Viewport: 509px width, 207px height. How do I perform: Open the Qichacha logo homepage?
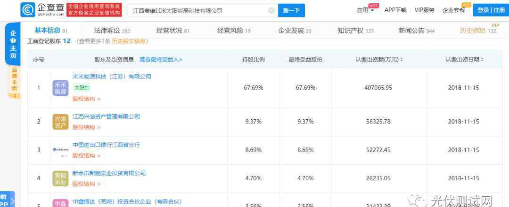[42, 10]
